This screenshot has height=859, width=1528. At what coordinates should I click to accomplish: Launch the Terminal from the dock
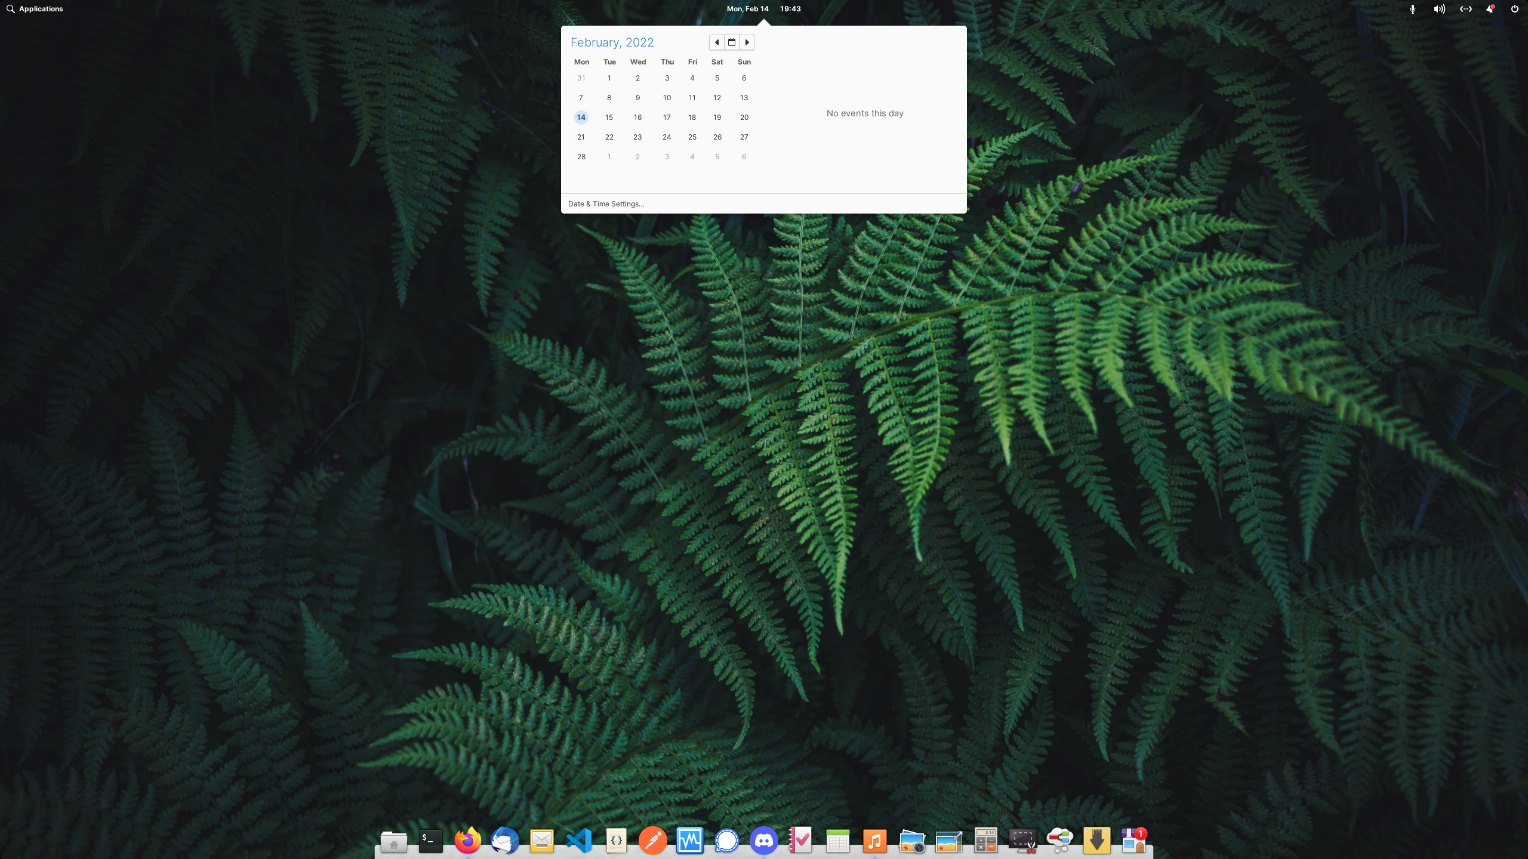[430, 841]
